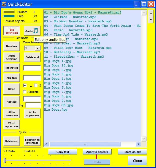Click the Close button at bottom

[137, 161]
